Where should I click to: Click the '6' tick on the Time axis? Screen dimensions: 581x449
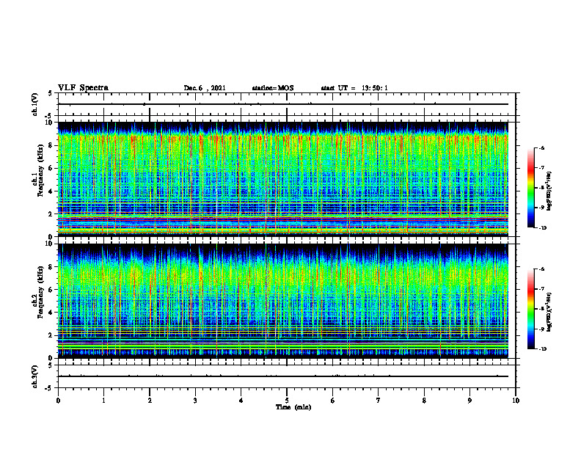pos(332,401)
